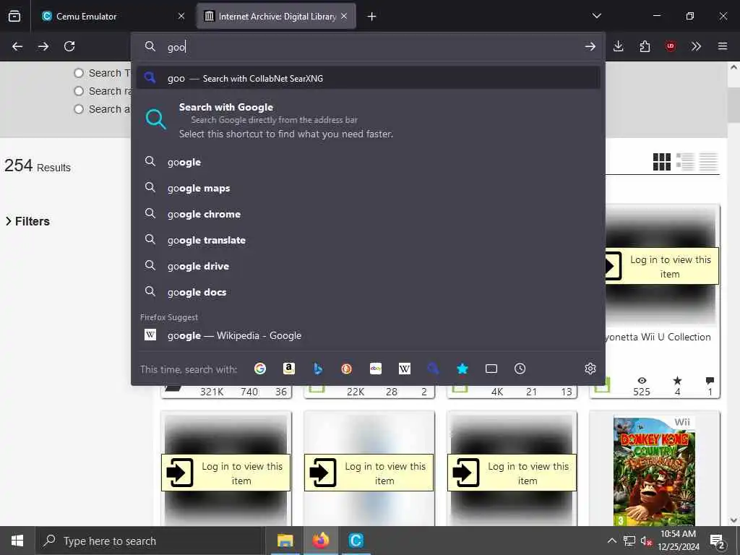Search this time with DuckDuckGo icon
The width and height of the screenshot is (740, 555).
pos(346,369)
